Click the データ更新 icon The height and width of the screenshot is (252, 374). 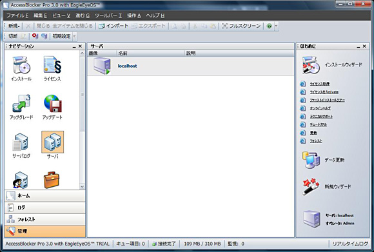[x=311, y=160]
